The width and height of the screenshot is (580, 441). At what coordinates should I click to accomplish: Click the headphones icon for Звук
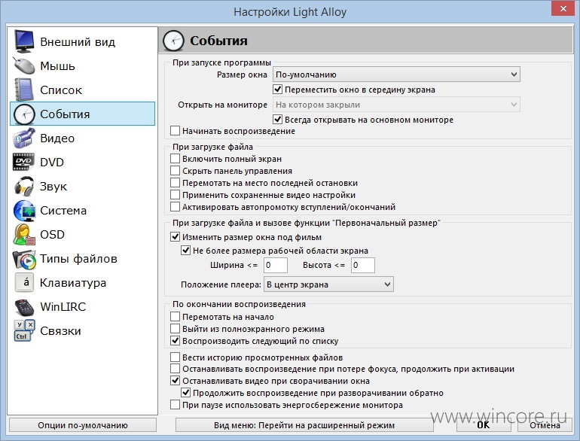click(x=24, y=187)
